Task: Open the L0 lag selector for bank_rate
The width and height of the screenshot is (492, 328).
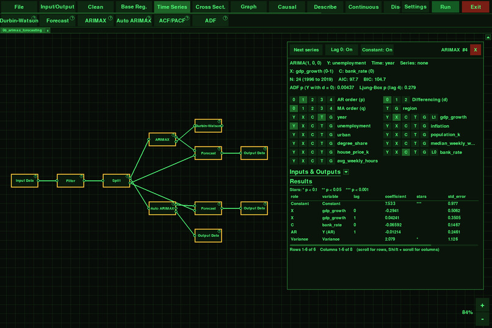Action: click(x=433, y=152)
